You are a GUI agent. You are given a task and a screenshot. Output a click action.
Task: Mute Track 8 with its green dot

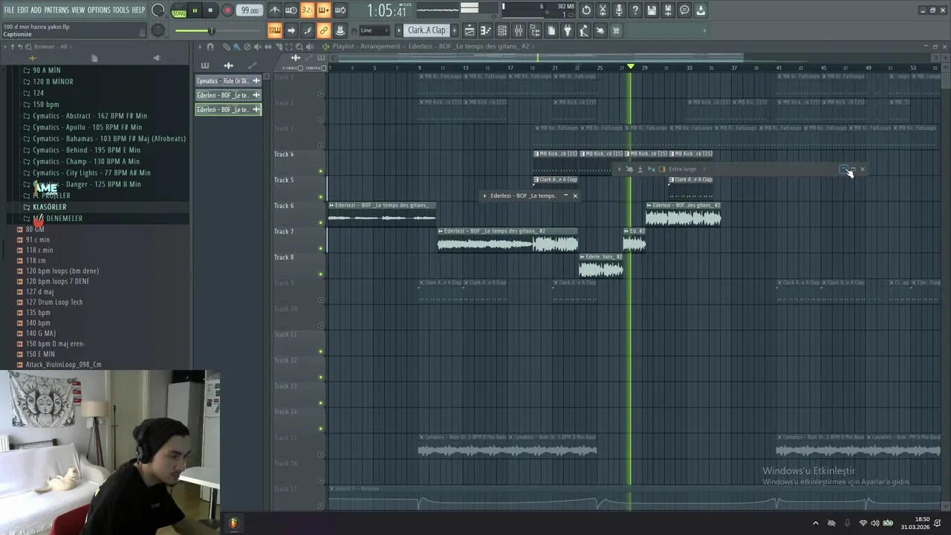tap(321, 274)
